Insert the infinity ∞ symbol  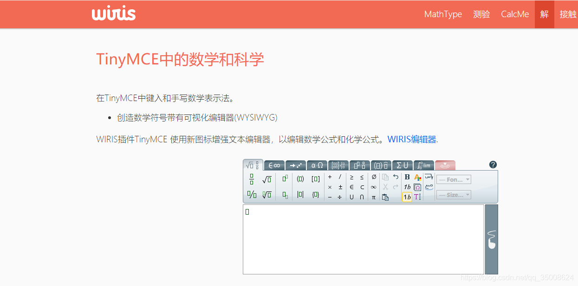click(x=374, y=187)
